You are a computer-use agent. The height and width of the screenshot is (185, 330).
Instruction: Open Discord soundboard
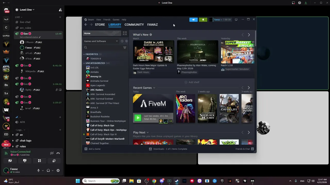(x=54, y=161)
